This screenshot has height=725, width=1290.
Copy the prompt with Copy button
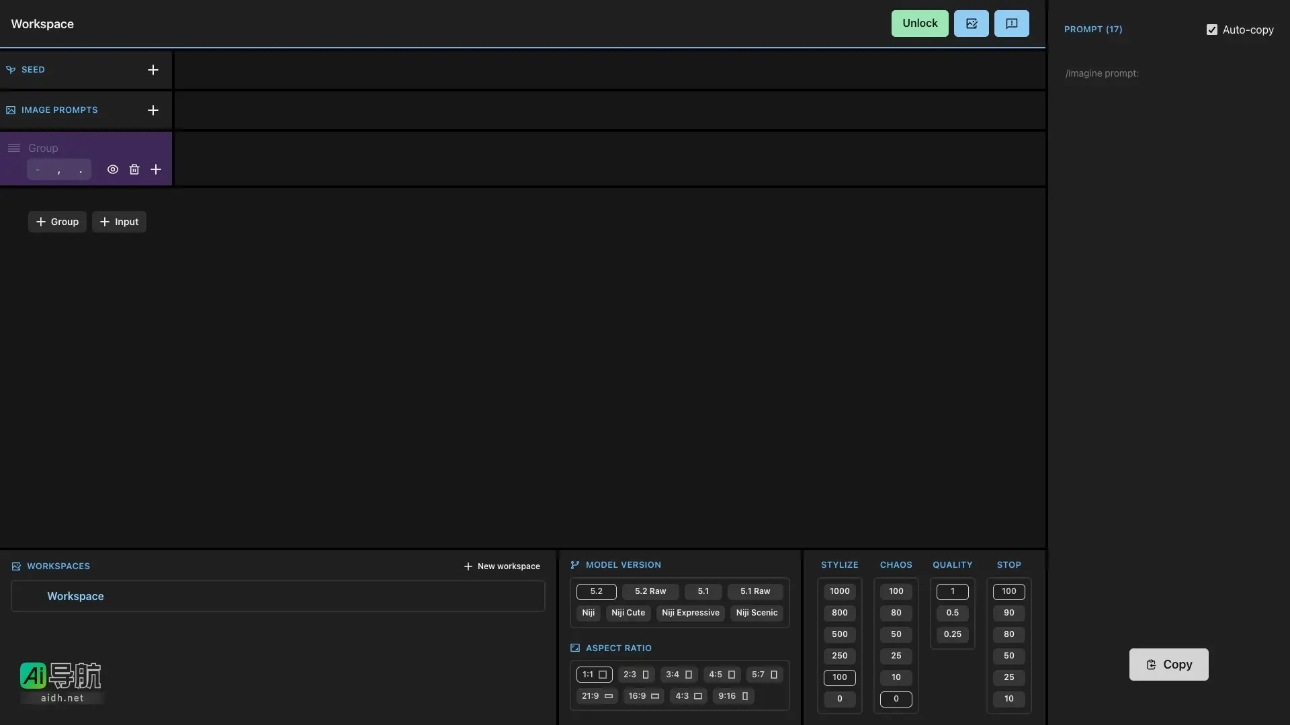tap(1168, 665)
